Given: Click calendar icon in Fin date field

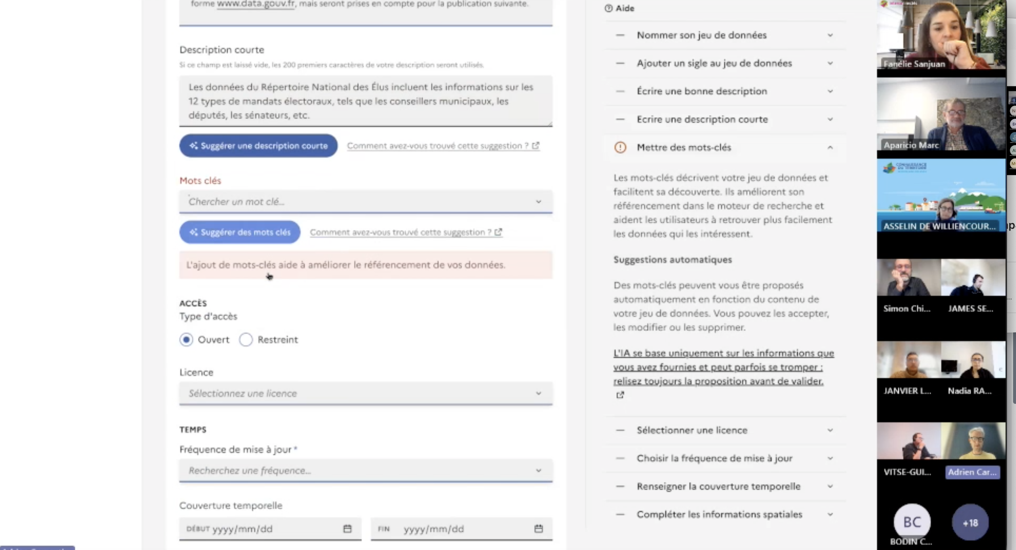Looking at the screenshot, I should 538,529.
